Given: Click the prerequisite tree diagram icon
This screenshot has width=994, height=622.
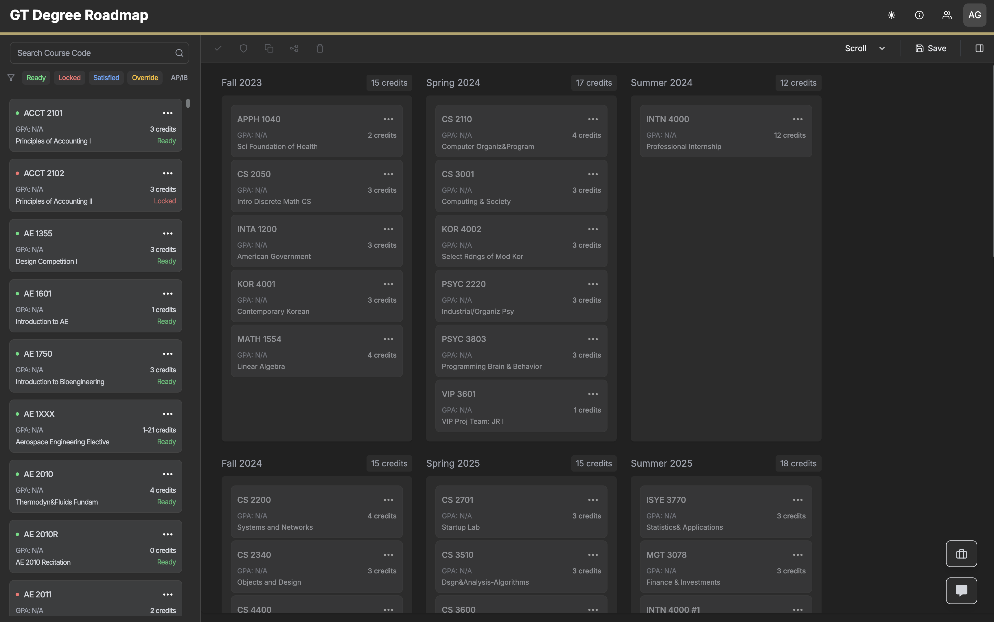Looking at the screenshot, I should (294, 49).
